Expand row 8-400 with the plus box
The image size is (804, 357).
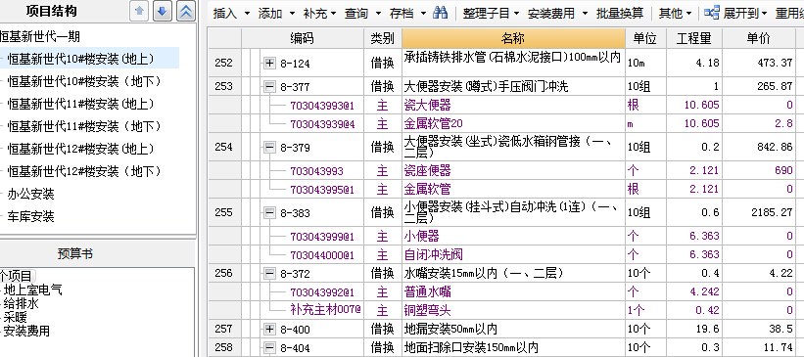269,329
